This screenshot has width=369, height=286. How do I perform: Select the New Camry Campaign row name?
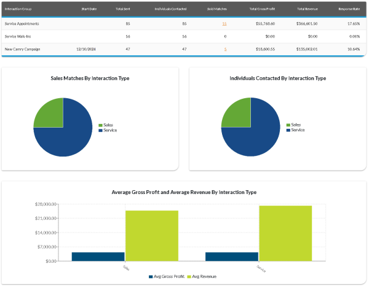(22, 49)
